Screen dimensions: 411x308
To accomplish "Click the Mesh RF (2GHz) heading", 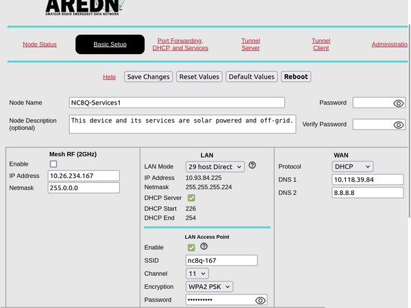I will pyautogui.click(x=73, y=154).
